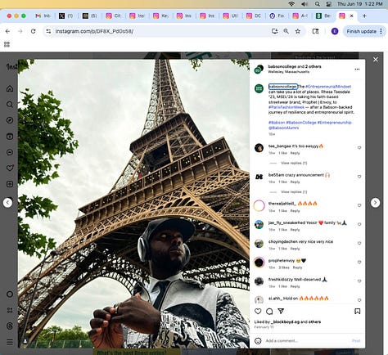Open volume control in macOS menu bar
This screenshot has height=355, width=388.
[305, 4]
